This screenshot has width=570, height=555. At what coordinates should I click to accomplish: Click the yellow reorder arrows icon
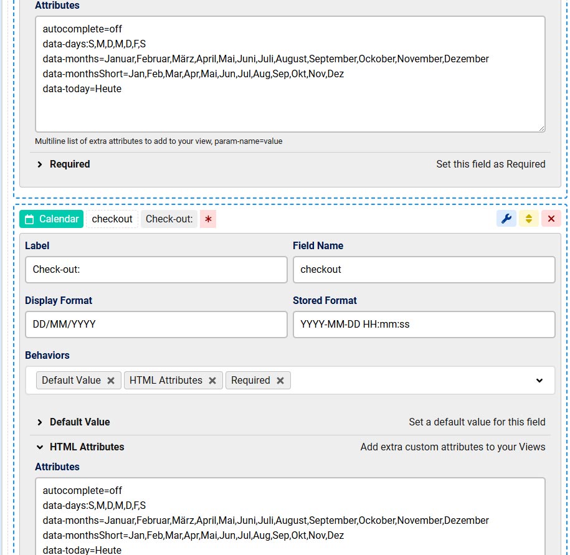528,219
